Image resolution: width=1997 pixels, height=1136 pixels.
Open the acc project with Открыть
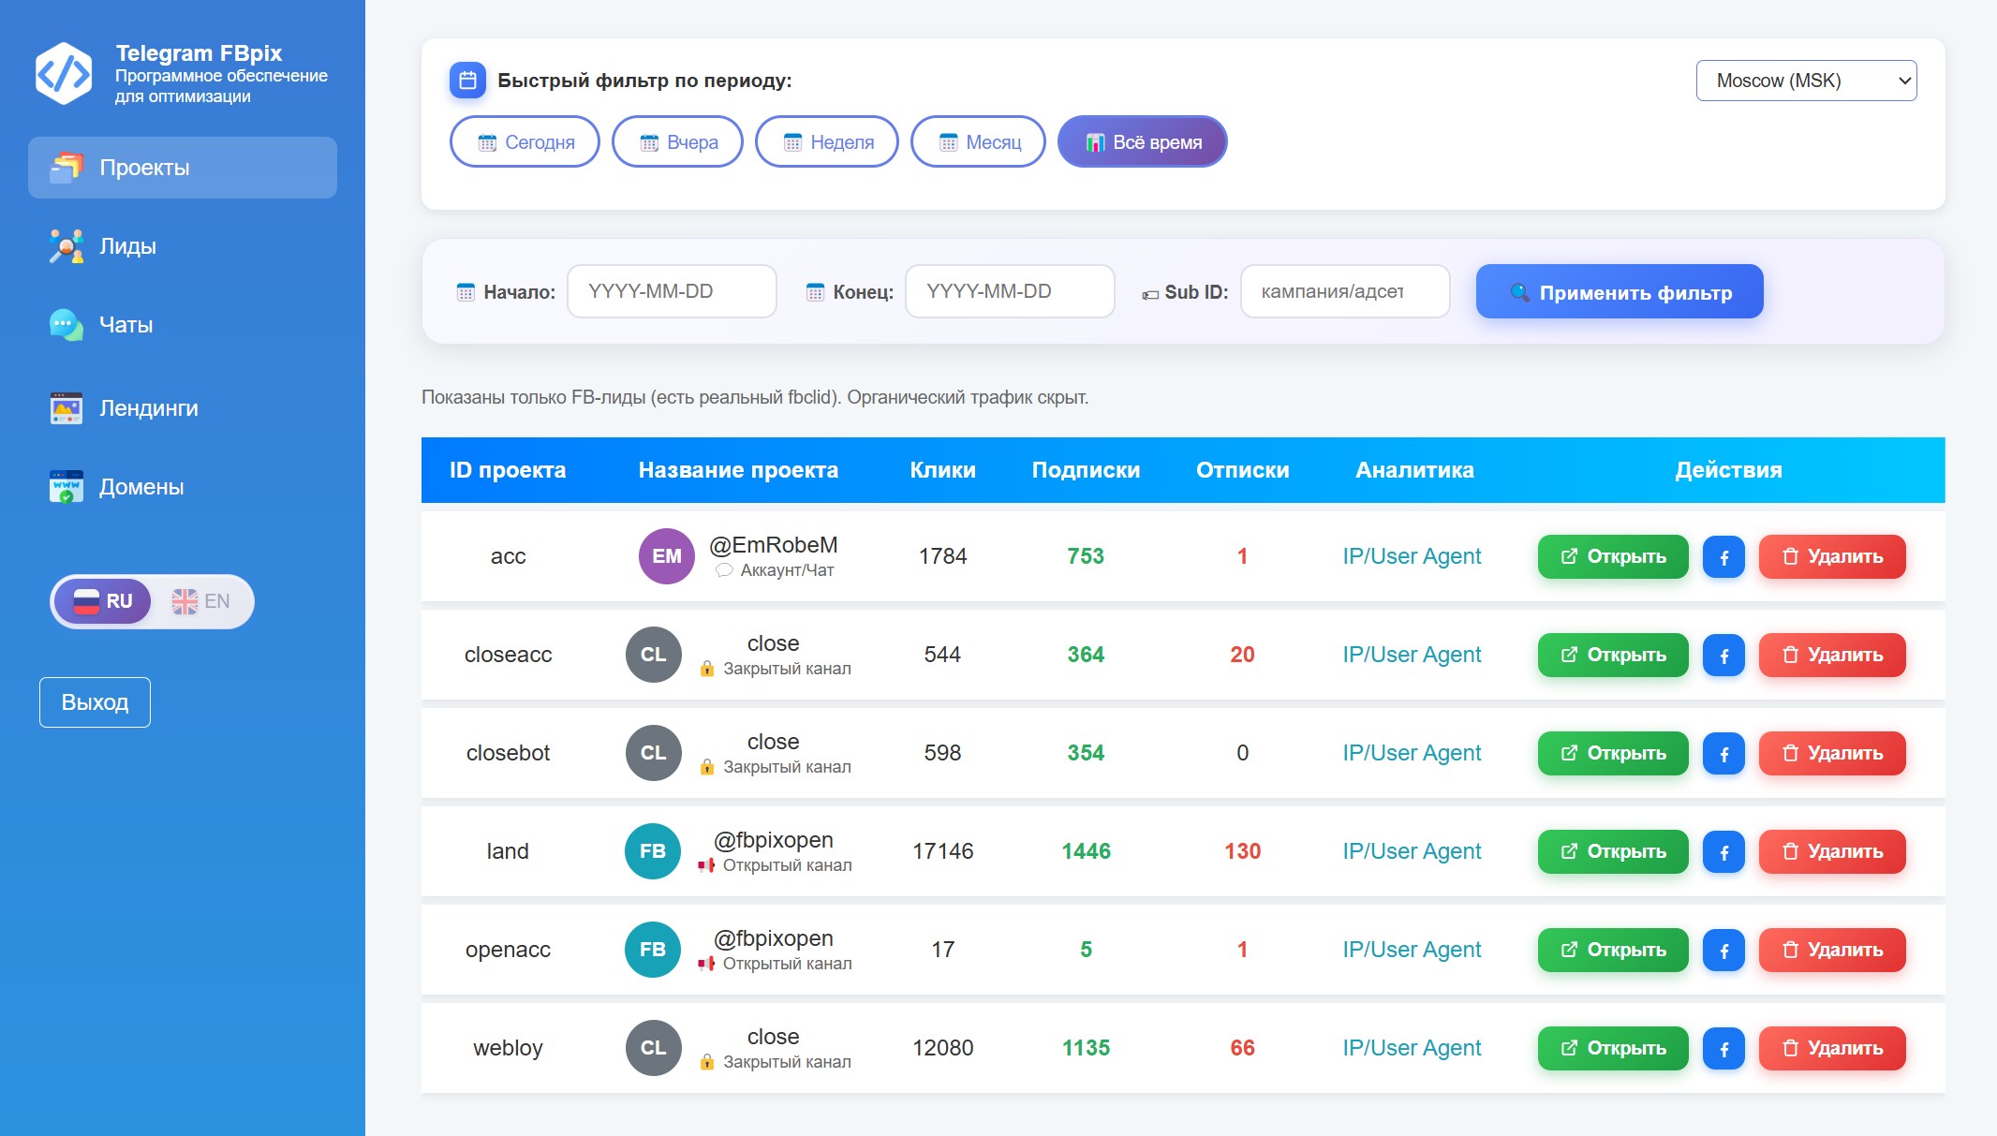click(x=1613, y=557)
